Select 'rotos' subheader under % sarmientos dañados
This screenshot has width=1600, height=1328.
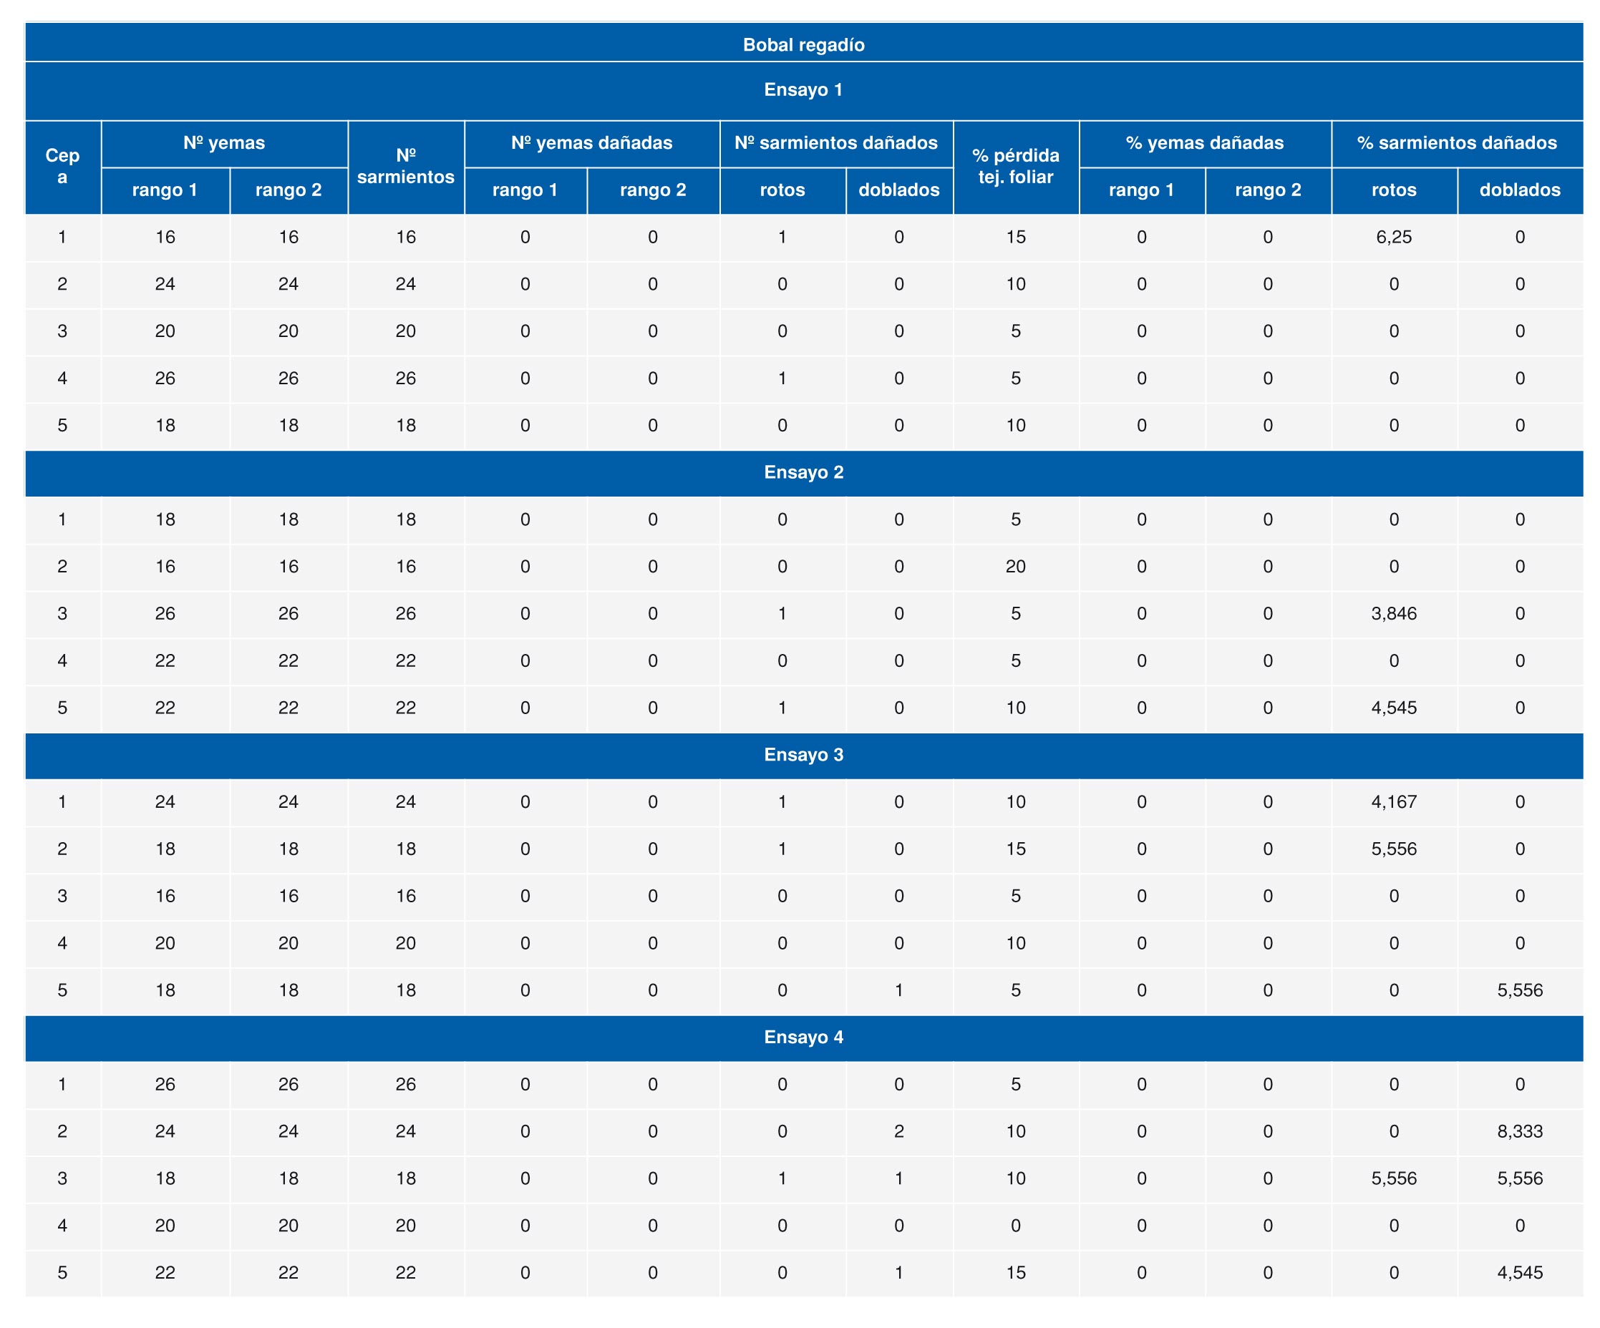(x=1395, y=190)
